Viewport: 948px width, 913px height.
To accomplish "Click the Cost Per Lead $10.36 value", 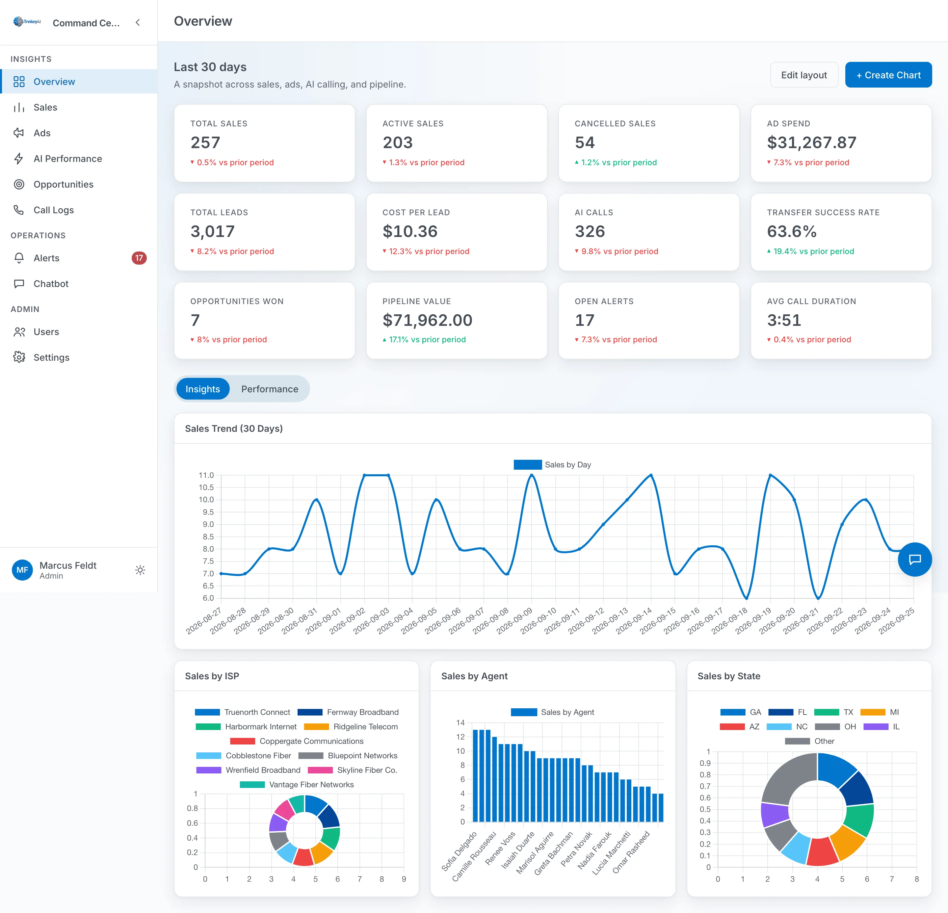I will pyautogui.click(x=410, y=232).
